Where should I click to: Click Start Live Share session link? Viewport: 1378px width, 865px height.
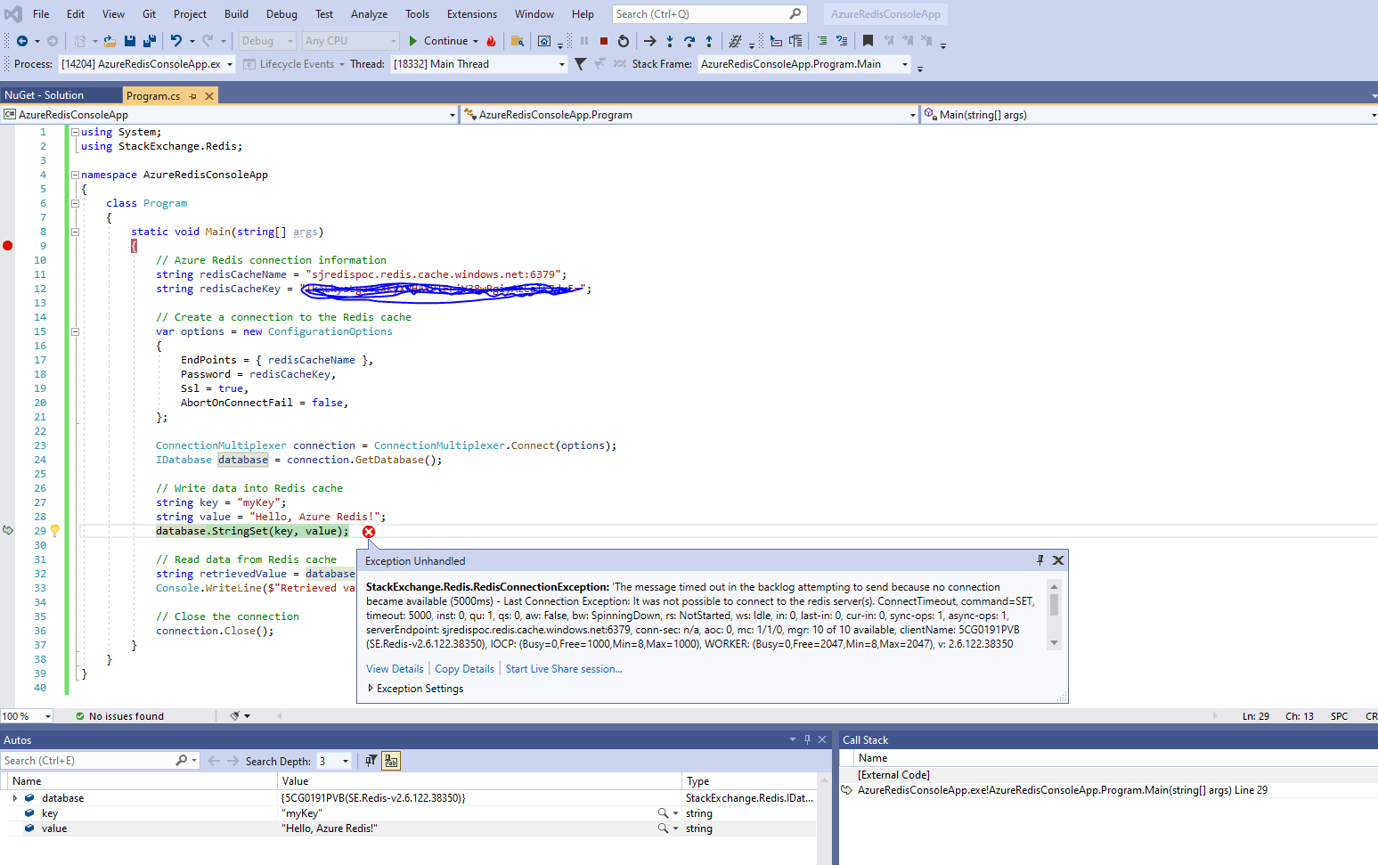564,669
